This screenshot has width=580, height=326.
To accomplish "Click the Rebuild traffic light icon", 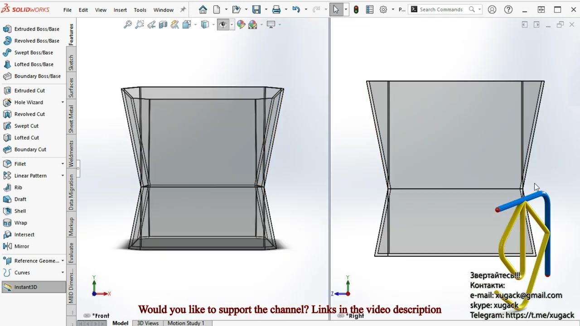I will pyautogui.click(x=356, y=10).
